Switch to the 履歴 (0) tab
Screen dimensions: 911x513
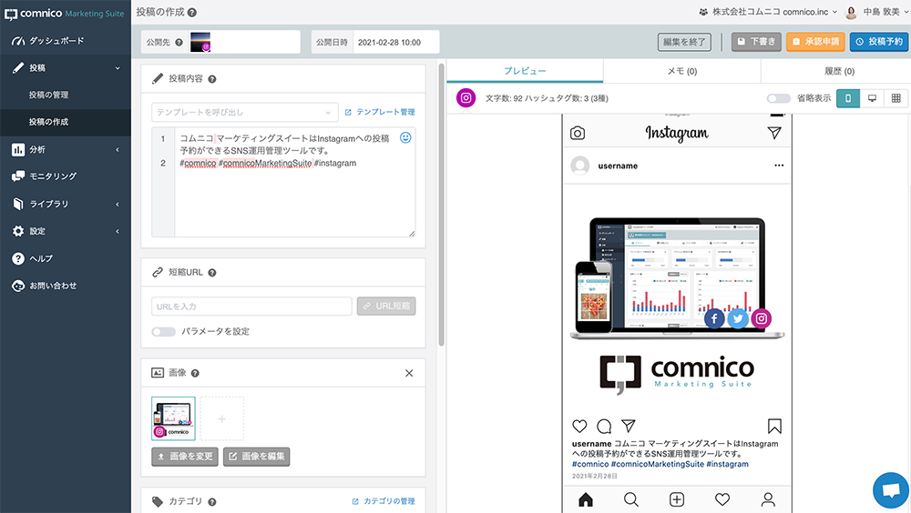point(840,71)
